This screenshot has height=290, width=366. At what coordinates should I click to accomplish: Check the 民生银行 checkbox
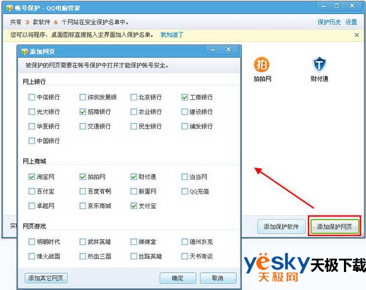tap(134, 126)
